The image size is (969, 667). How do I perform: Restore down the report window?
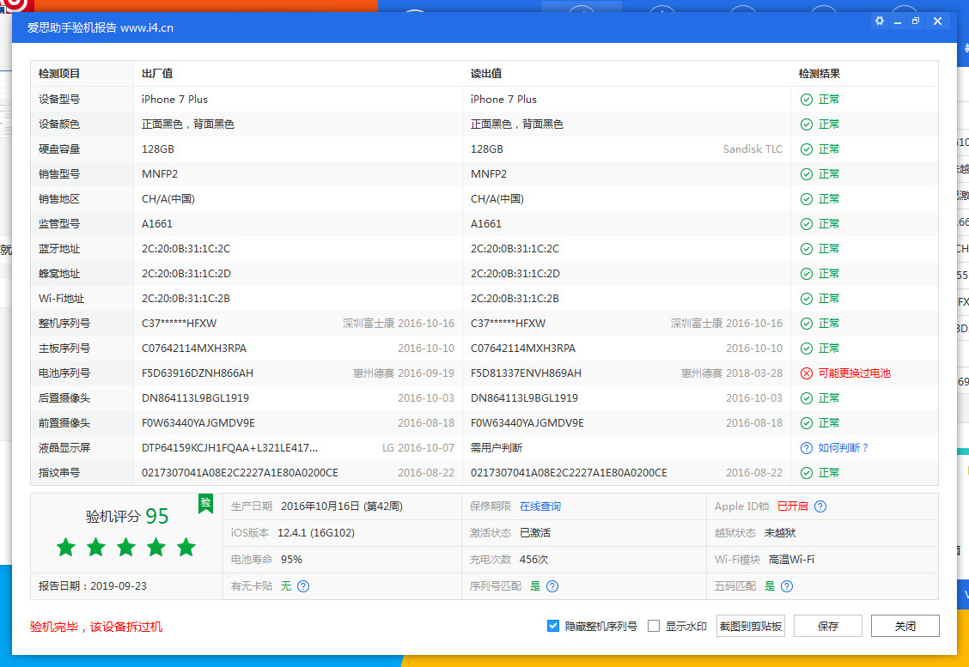916,21
